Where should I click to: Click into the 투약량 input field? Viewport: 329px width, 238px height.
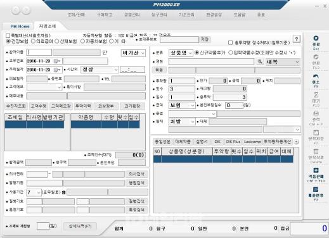point(182,81)
